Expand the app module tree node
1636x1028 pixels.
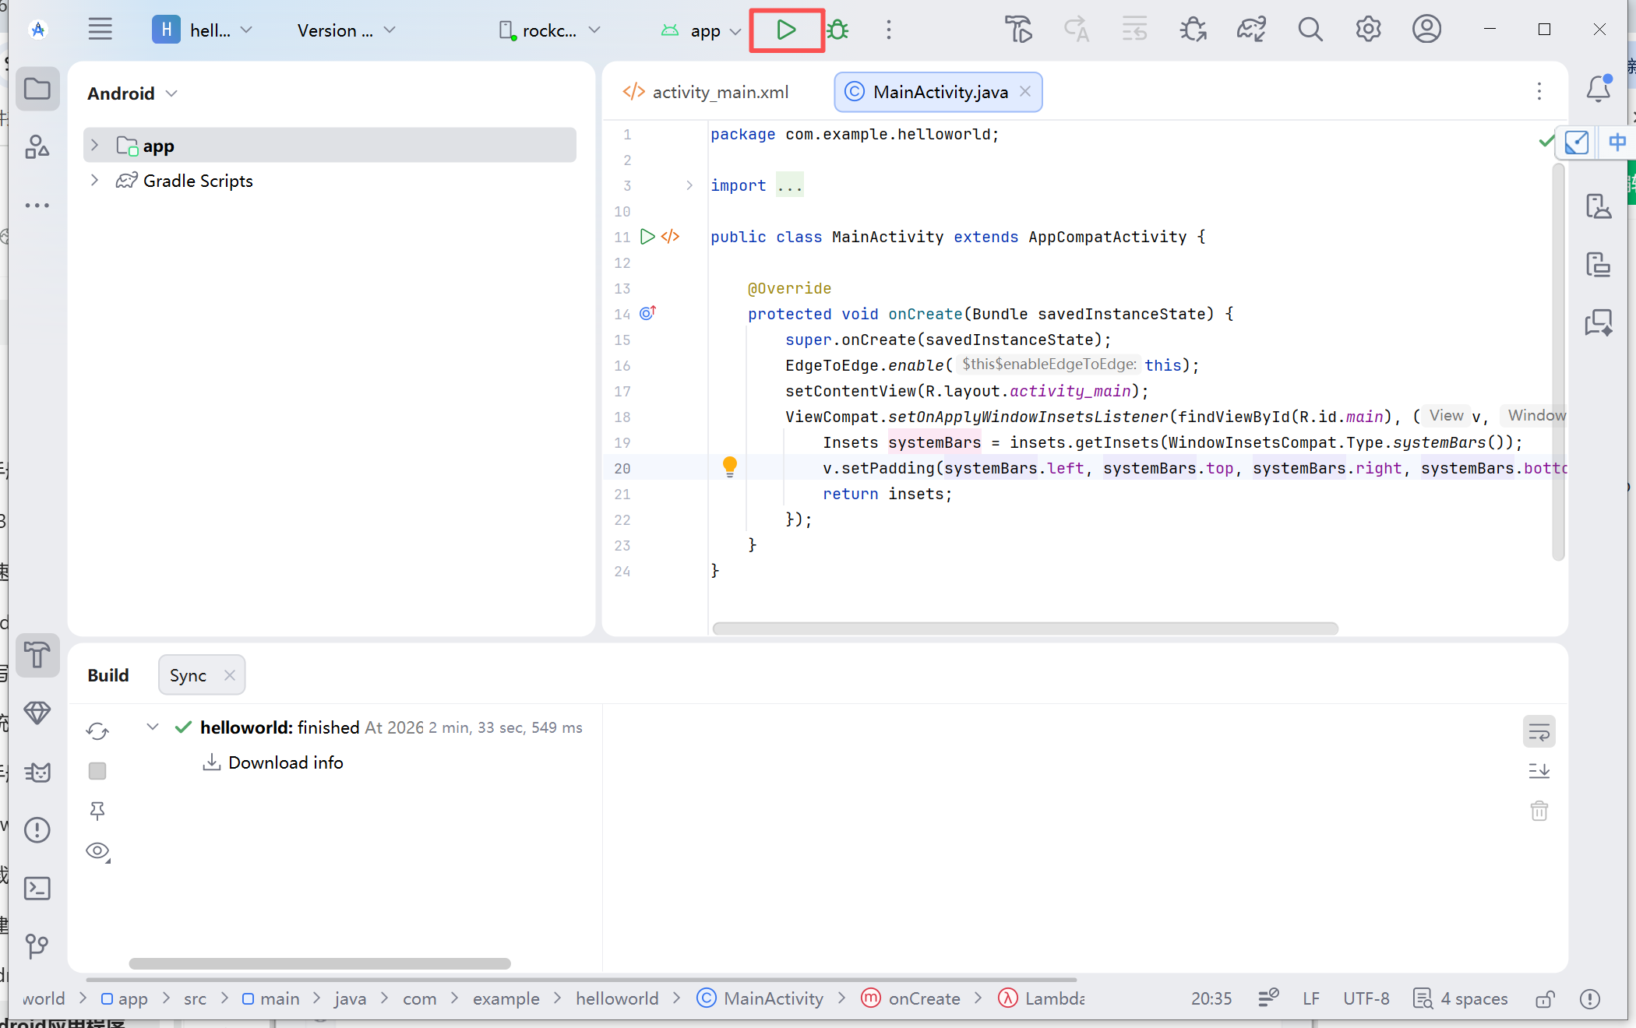[94, 146]
